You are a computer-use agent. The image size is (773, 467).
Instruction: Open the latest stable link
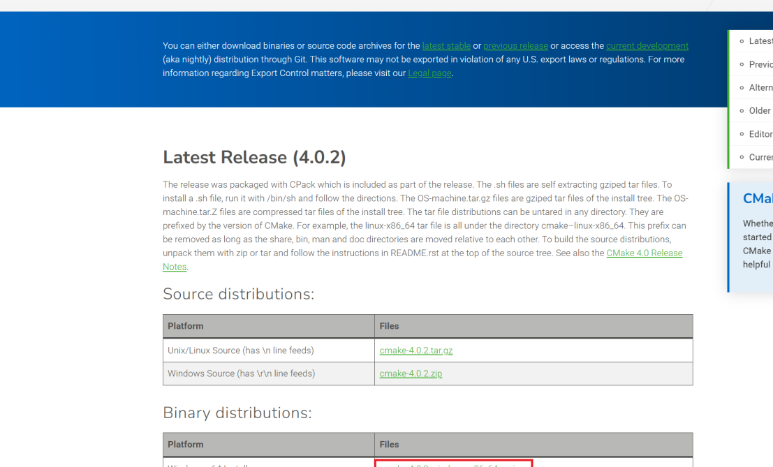(446, 46)
